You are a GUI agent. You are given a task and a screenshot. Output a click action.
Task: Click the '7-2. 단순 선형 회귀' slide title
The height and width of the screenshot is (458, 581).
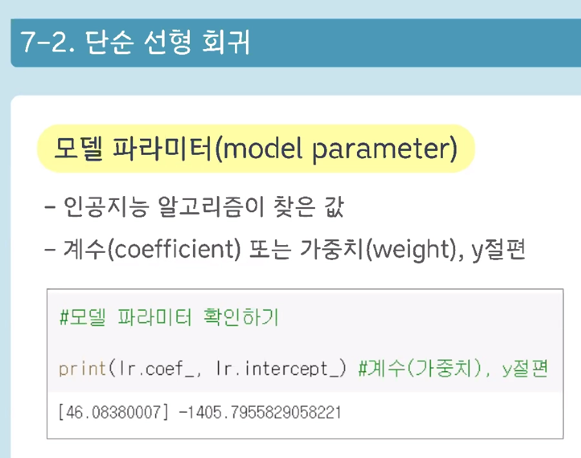pos(136,43)
